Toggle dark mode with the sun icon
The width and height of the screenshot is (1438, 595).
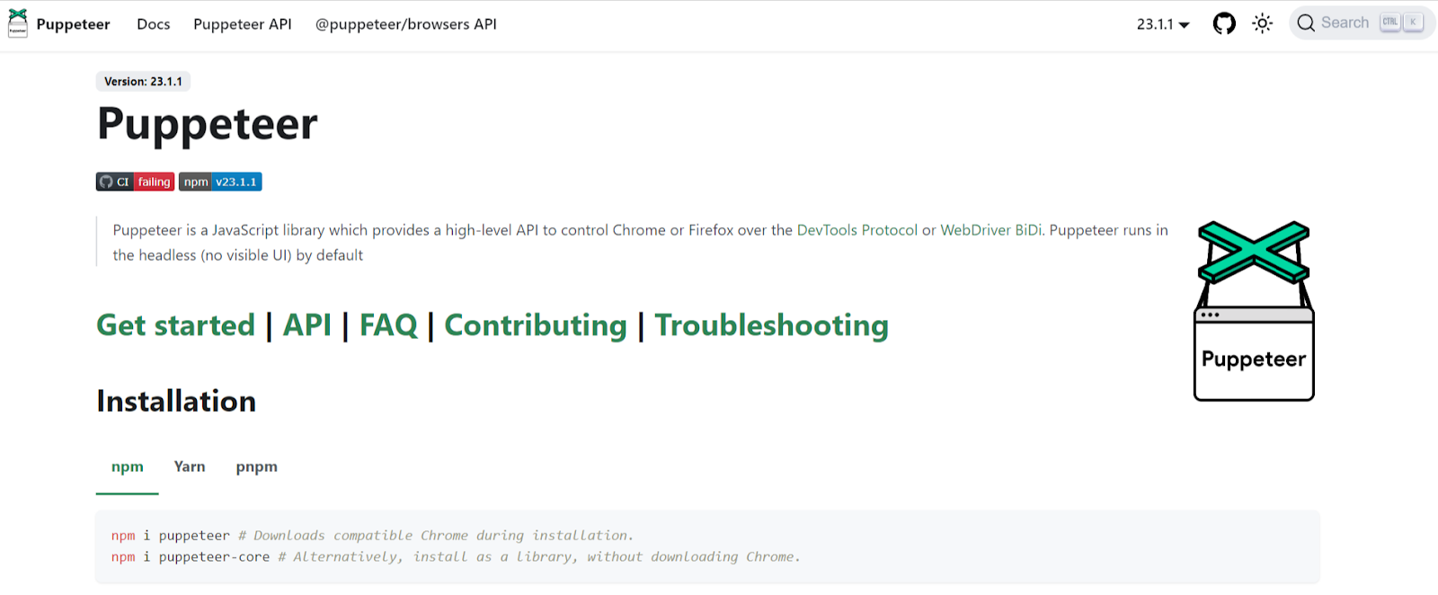[1263, 23]
